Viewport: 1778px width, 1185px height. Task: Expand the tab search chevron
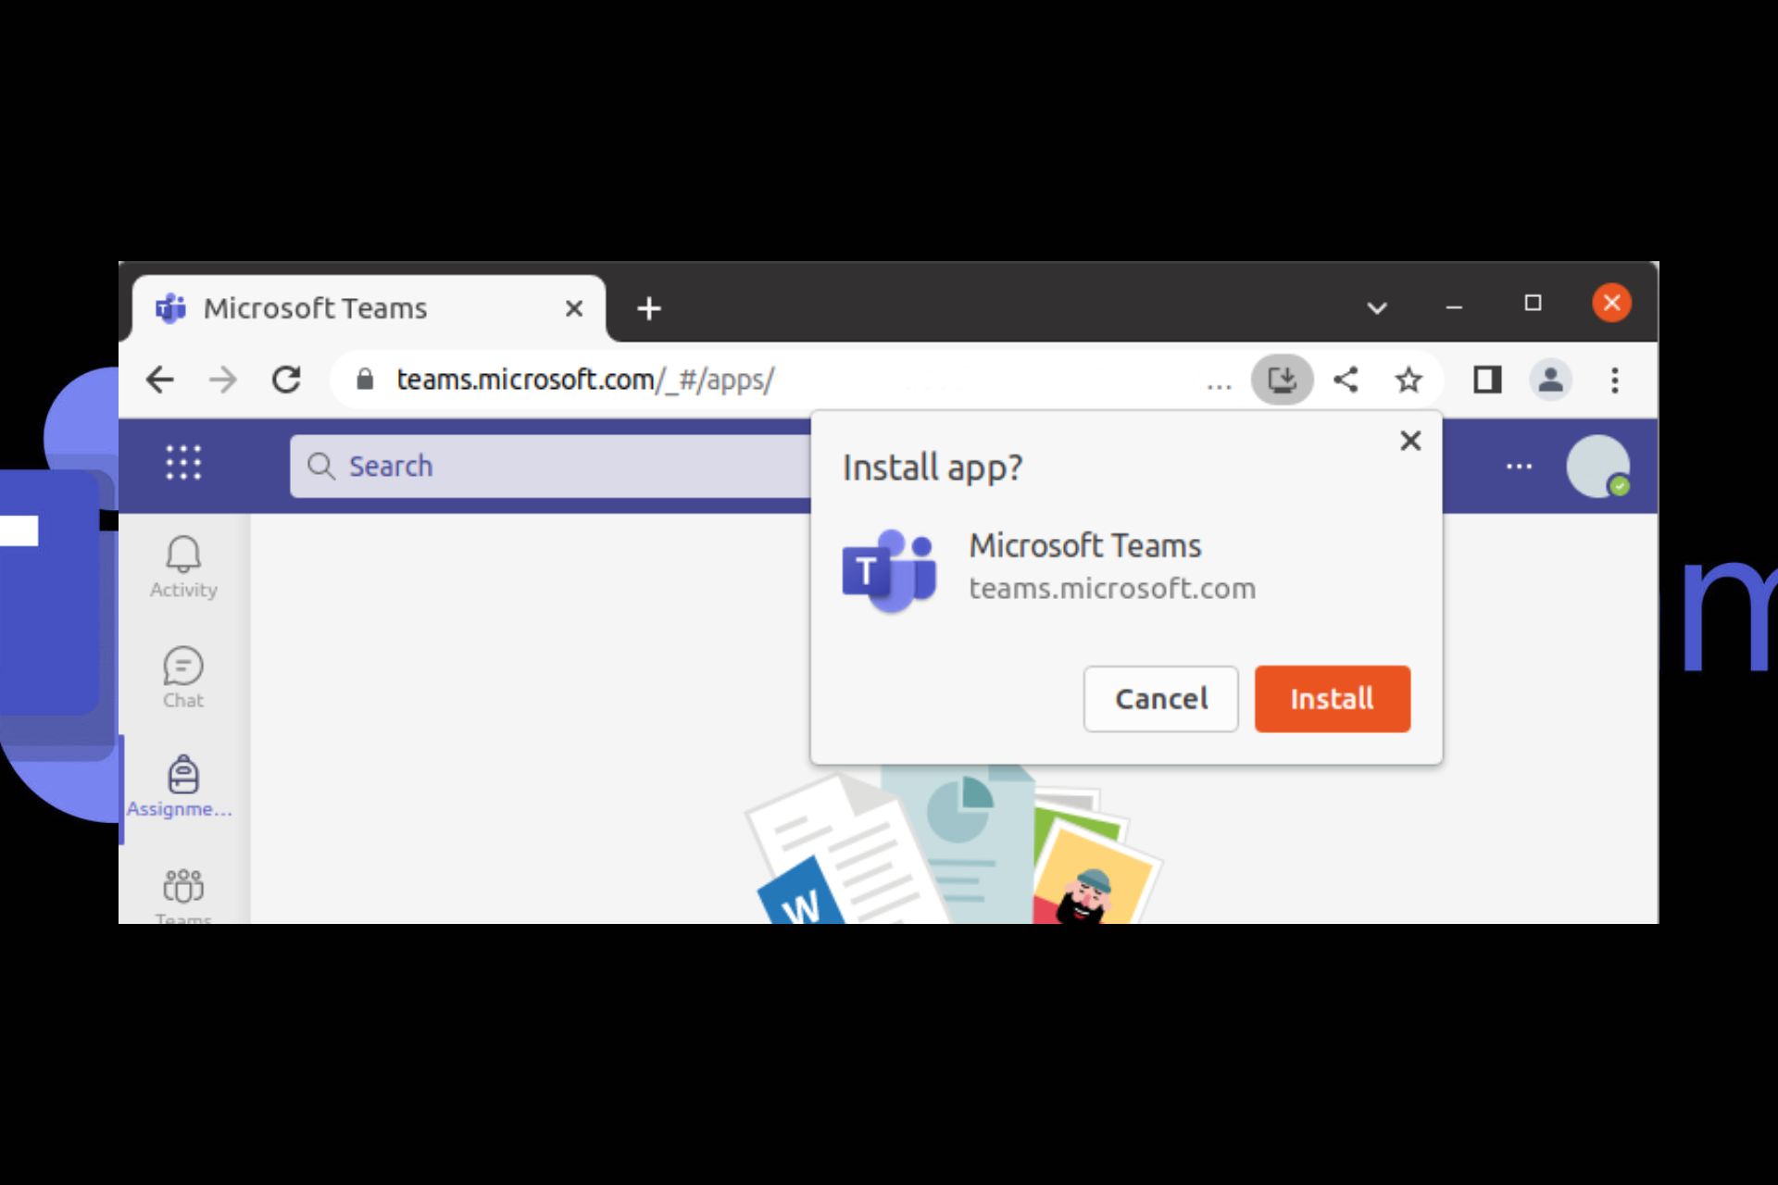point(1377,307)
